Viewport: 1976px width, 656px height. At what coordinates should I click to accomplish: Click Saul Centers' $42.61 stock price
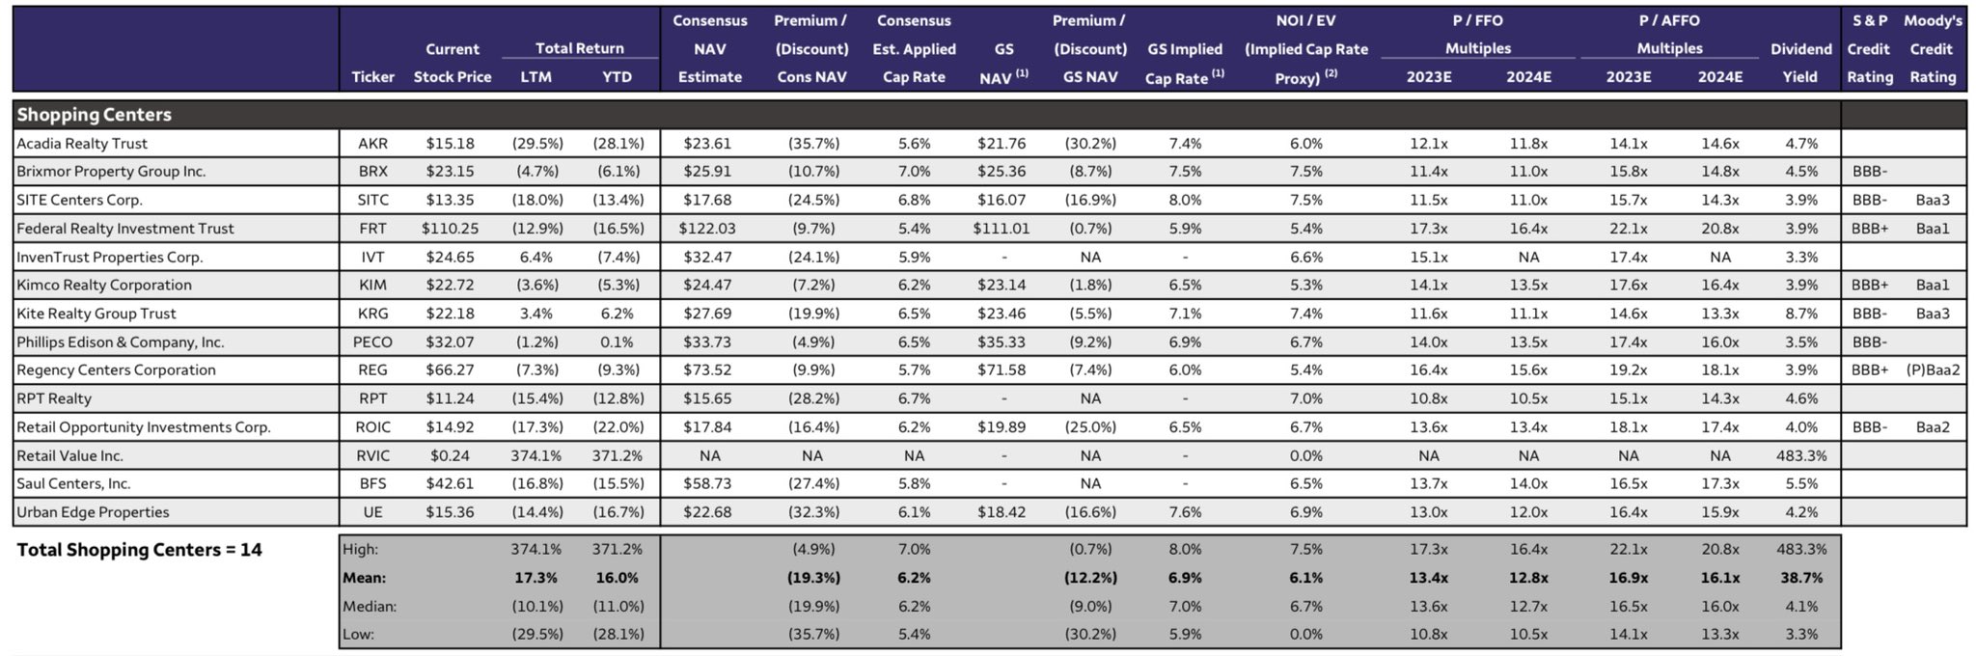coord(450,484)
